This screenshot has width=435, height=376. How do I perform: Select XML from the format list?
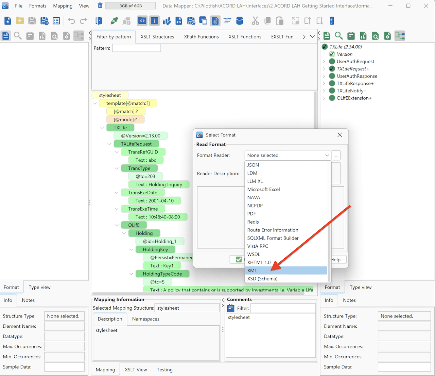click(x=286, y=271)
